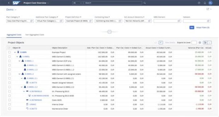Switch to the Aggregated Costs tab
This screenshot has width=219, height=117.
coord(14,35)
